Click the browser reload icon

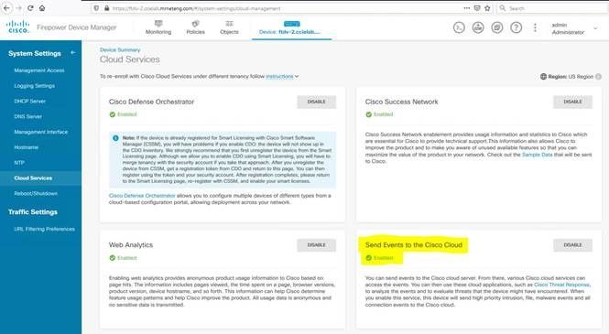(x=30, y=8)
